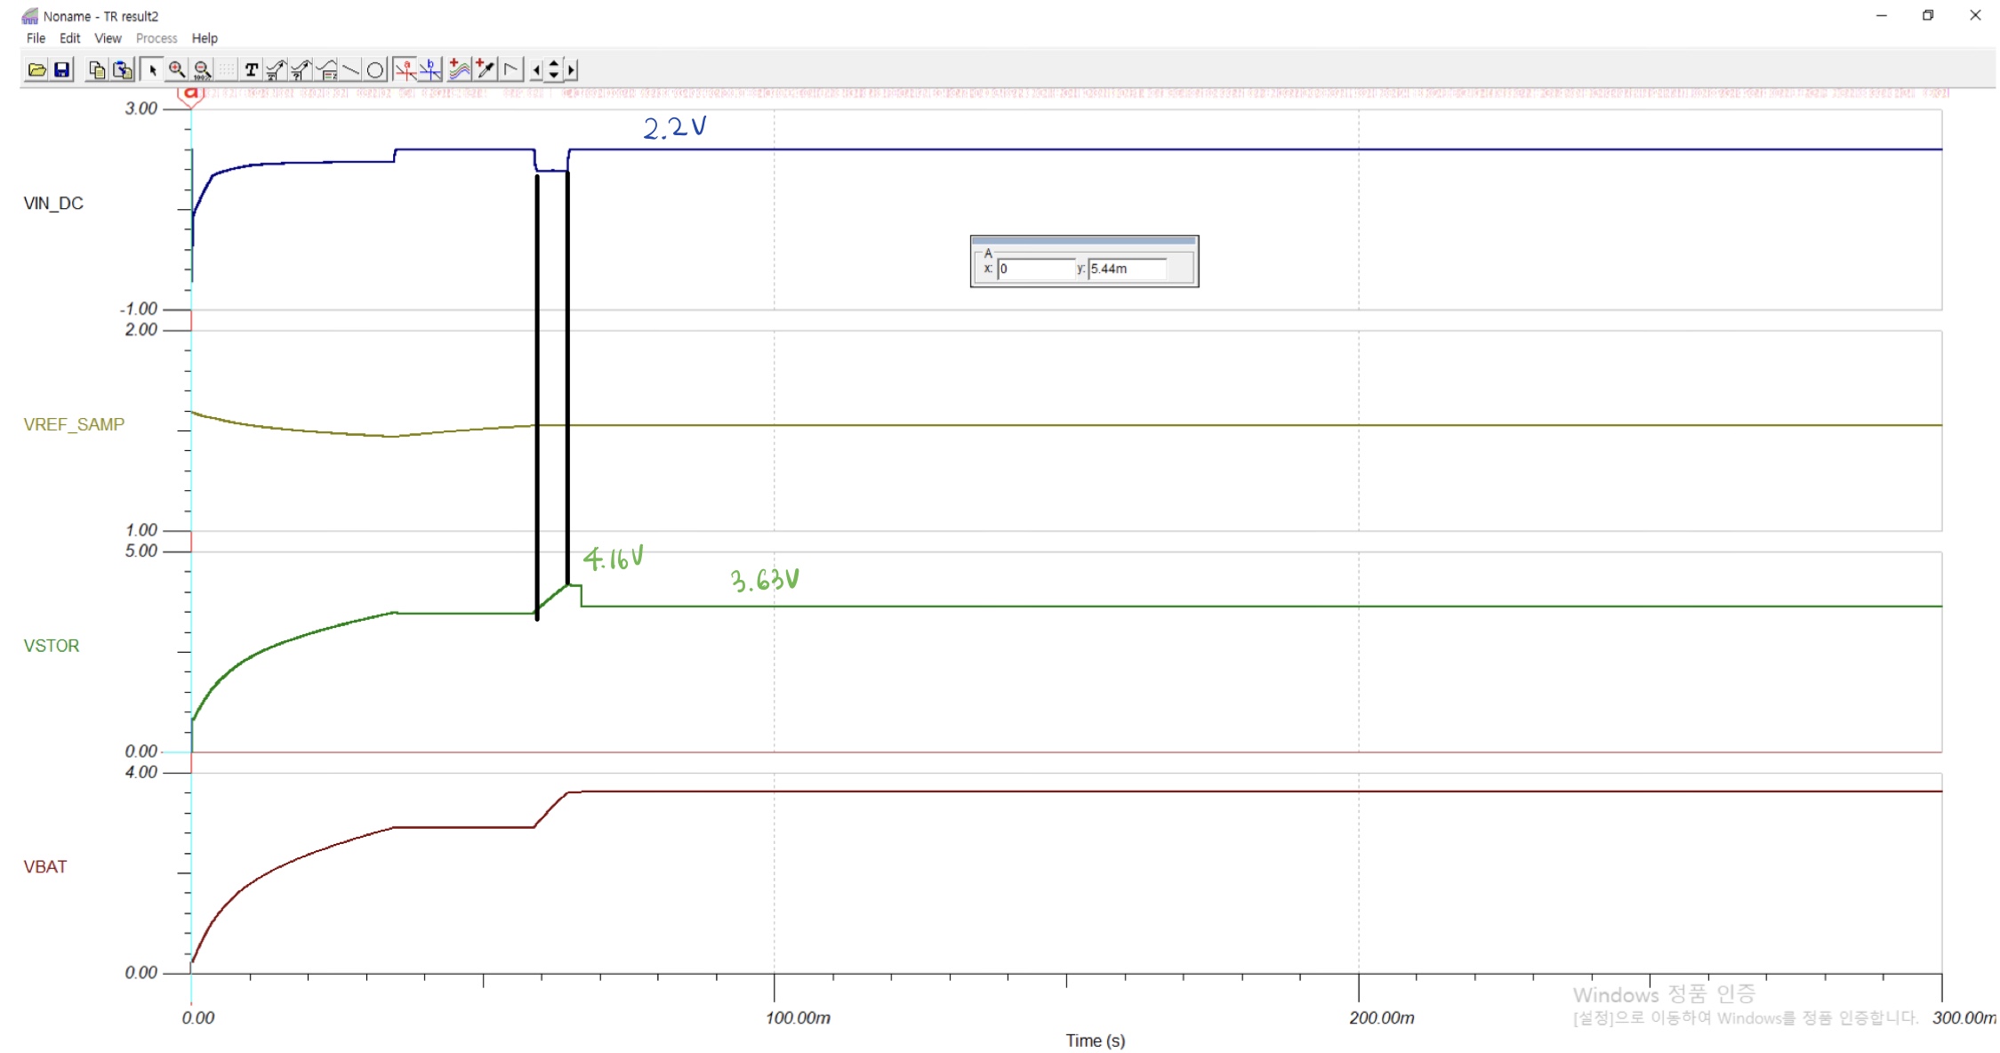Select the circle drawing tool
2000x1053 pixels.
tap(375, 69)
